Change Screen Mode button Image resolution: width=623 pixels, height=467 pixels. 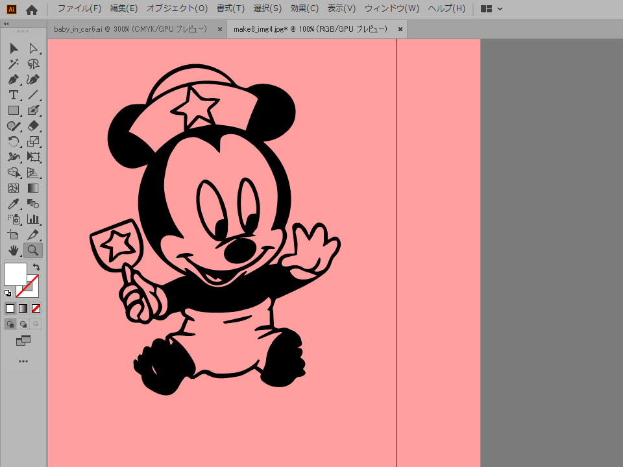[23, 341]
